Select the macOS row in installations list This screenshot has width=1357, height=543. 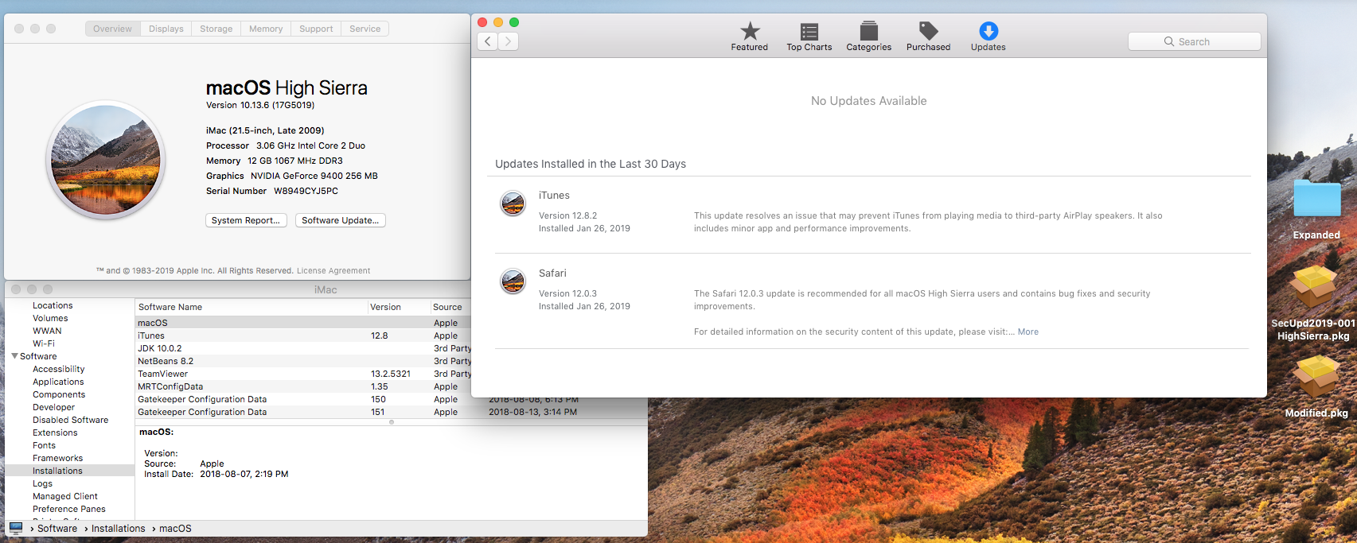point(303,323)
